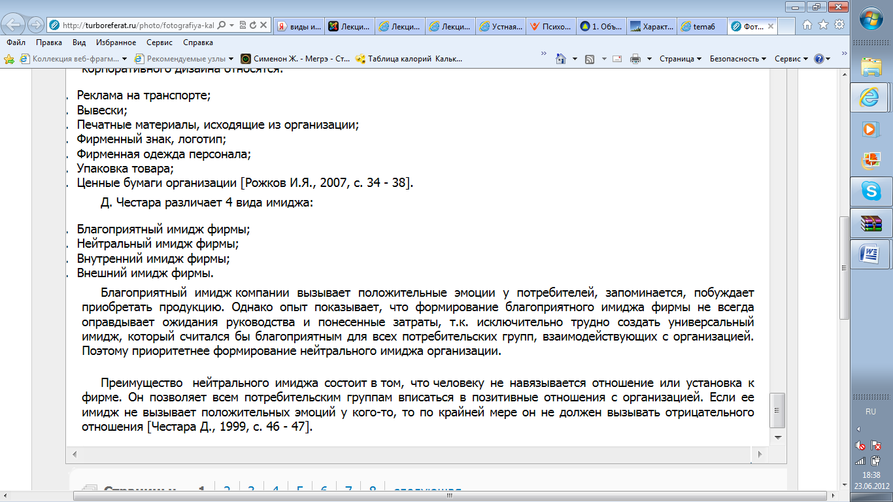The image size is (893, 502).
Task: Click the Internet Explorer taskbar icon
Action: [x=869, y=98]
